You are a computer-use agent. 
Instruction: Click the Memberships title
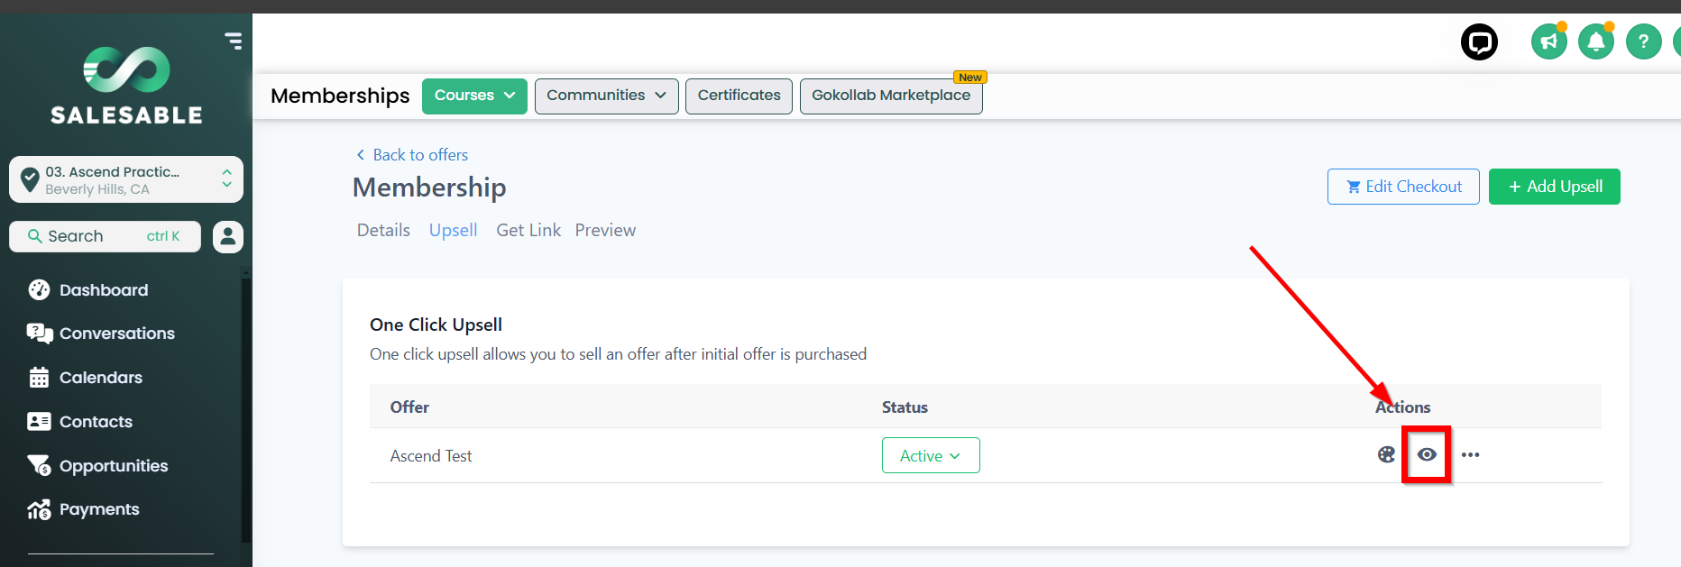pyautogui.click(x=340, y=96)
